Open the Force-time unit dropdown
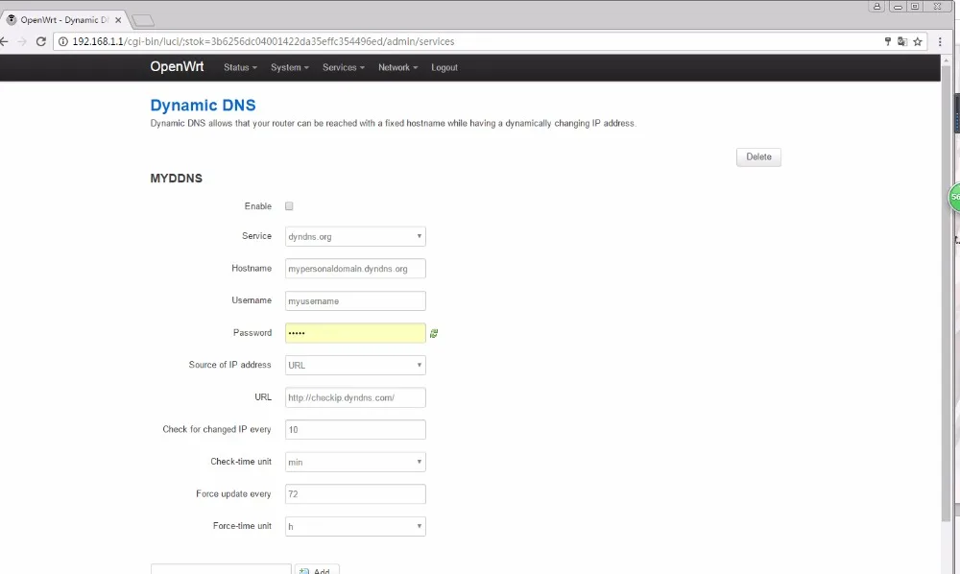Viewport: 960px width, 574px height. coord(355,526)
